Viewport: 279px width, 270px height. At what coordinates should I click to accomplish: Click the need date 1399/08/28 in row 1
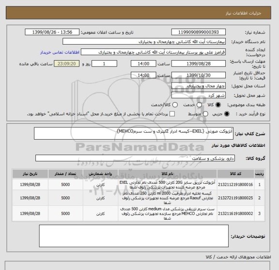click(x=30, y=185)
